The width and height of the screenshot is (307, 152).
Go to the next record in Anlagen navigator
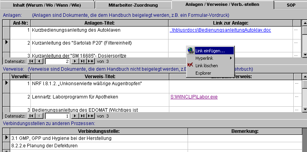pos(75,61)
